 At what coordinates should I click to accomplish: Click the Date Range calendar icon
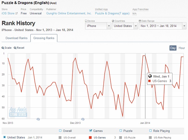[x=140, y=21]
